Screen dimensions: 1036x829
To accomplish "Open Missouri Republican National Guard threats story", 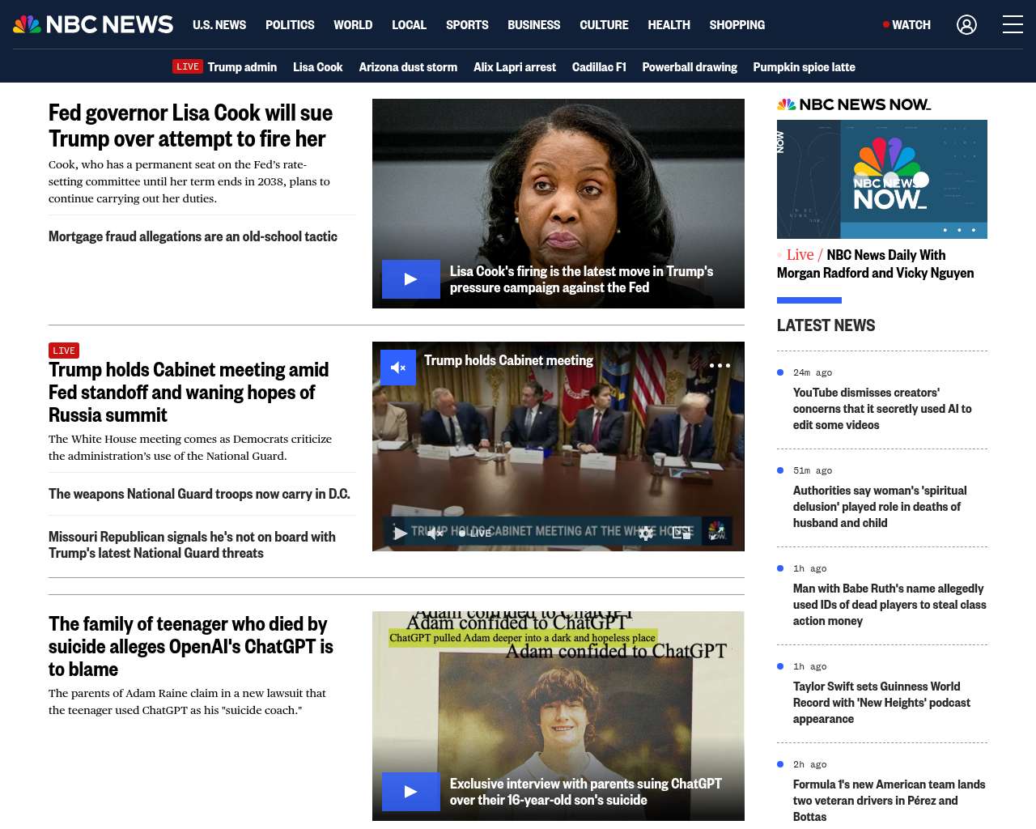I will tap(192, 545).
